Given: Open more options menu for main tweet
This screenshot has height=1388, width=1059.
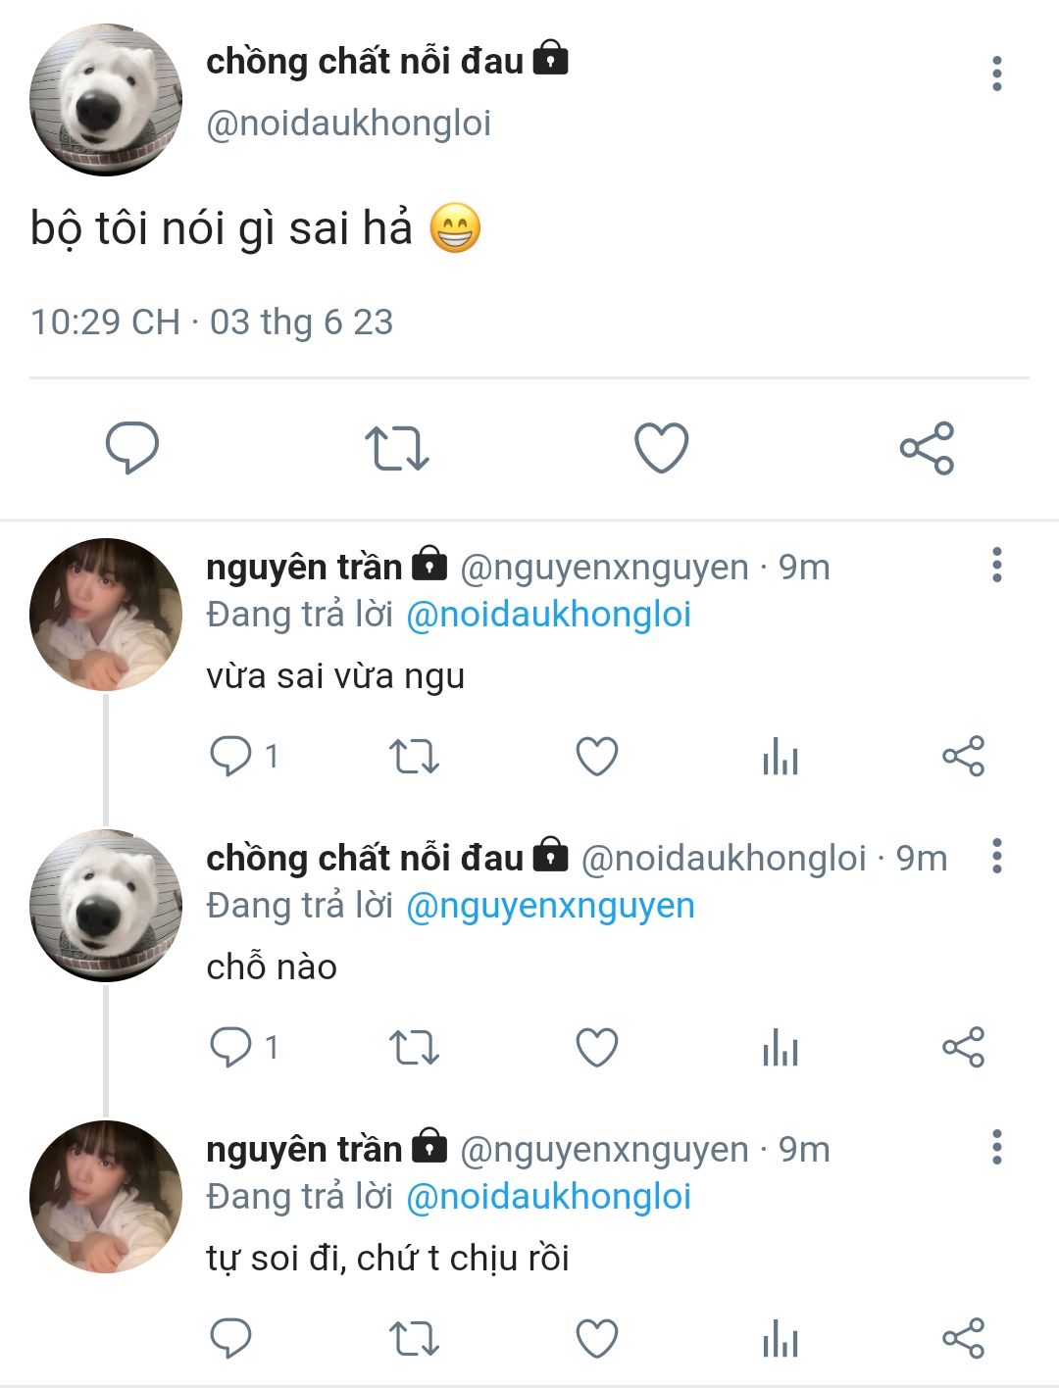Looking at the screenshot, I should [x=997, y=74].
